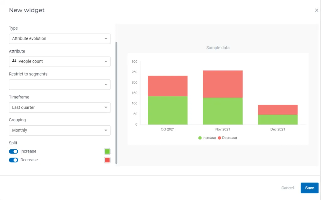This screenshot has height=200, width=321.
Task: Click the people icon in Attribute field
Action: [14, 61]
